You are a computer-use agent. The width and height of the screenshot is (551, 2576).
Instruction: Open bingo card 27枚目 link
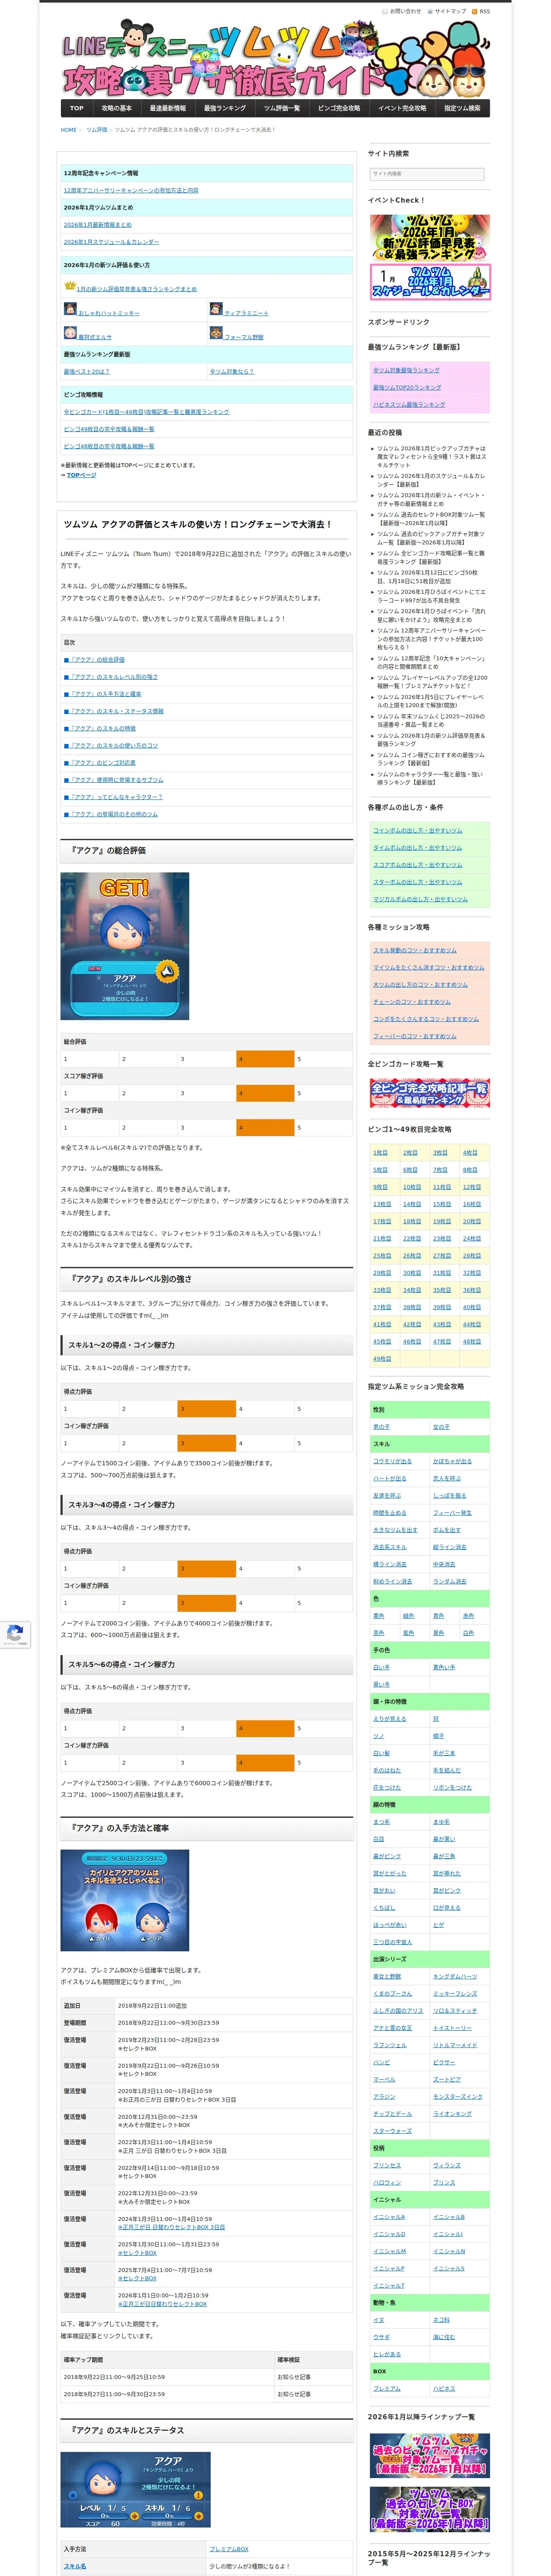coord(441,1256)
